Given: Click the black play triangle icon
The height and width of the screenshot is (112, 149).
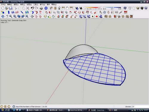Looking at the screenshot, I should pyautogui.click(x=93, y=16).
